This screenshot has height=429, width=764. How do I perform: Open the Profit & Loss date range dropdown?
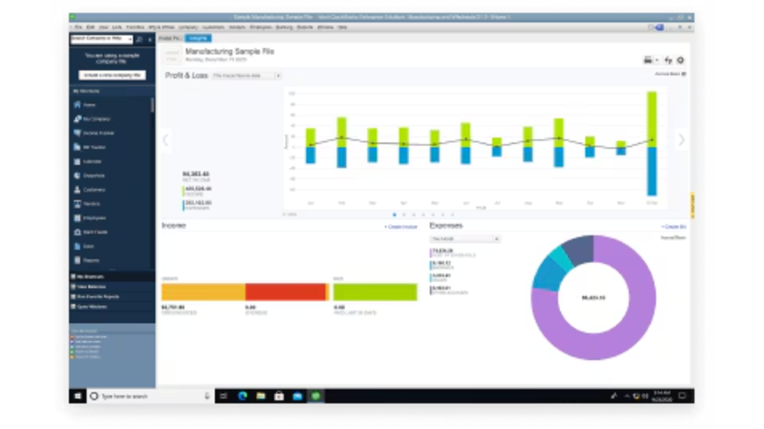pyautogui.click(x=246, y=76)
